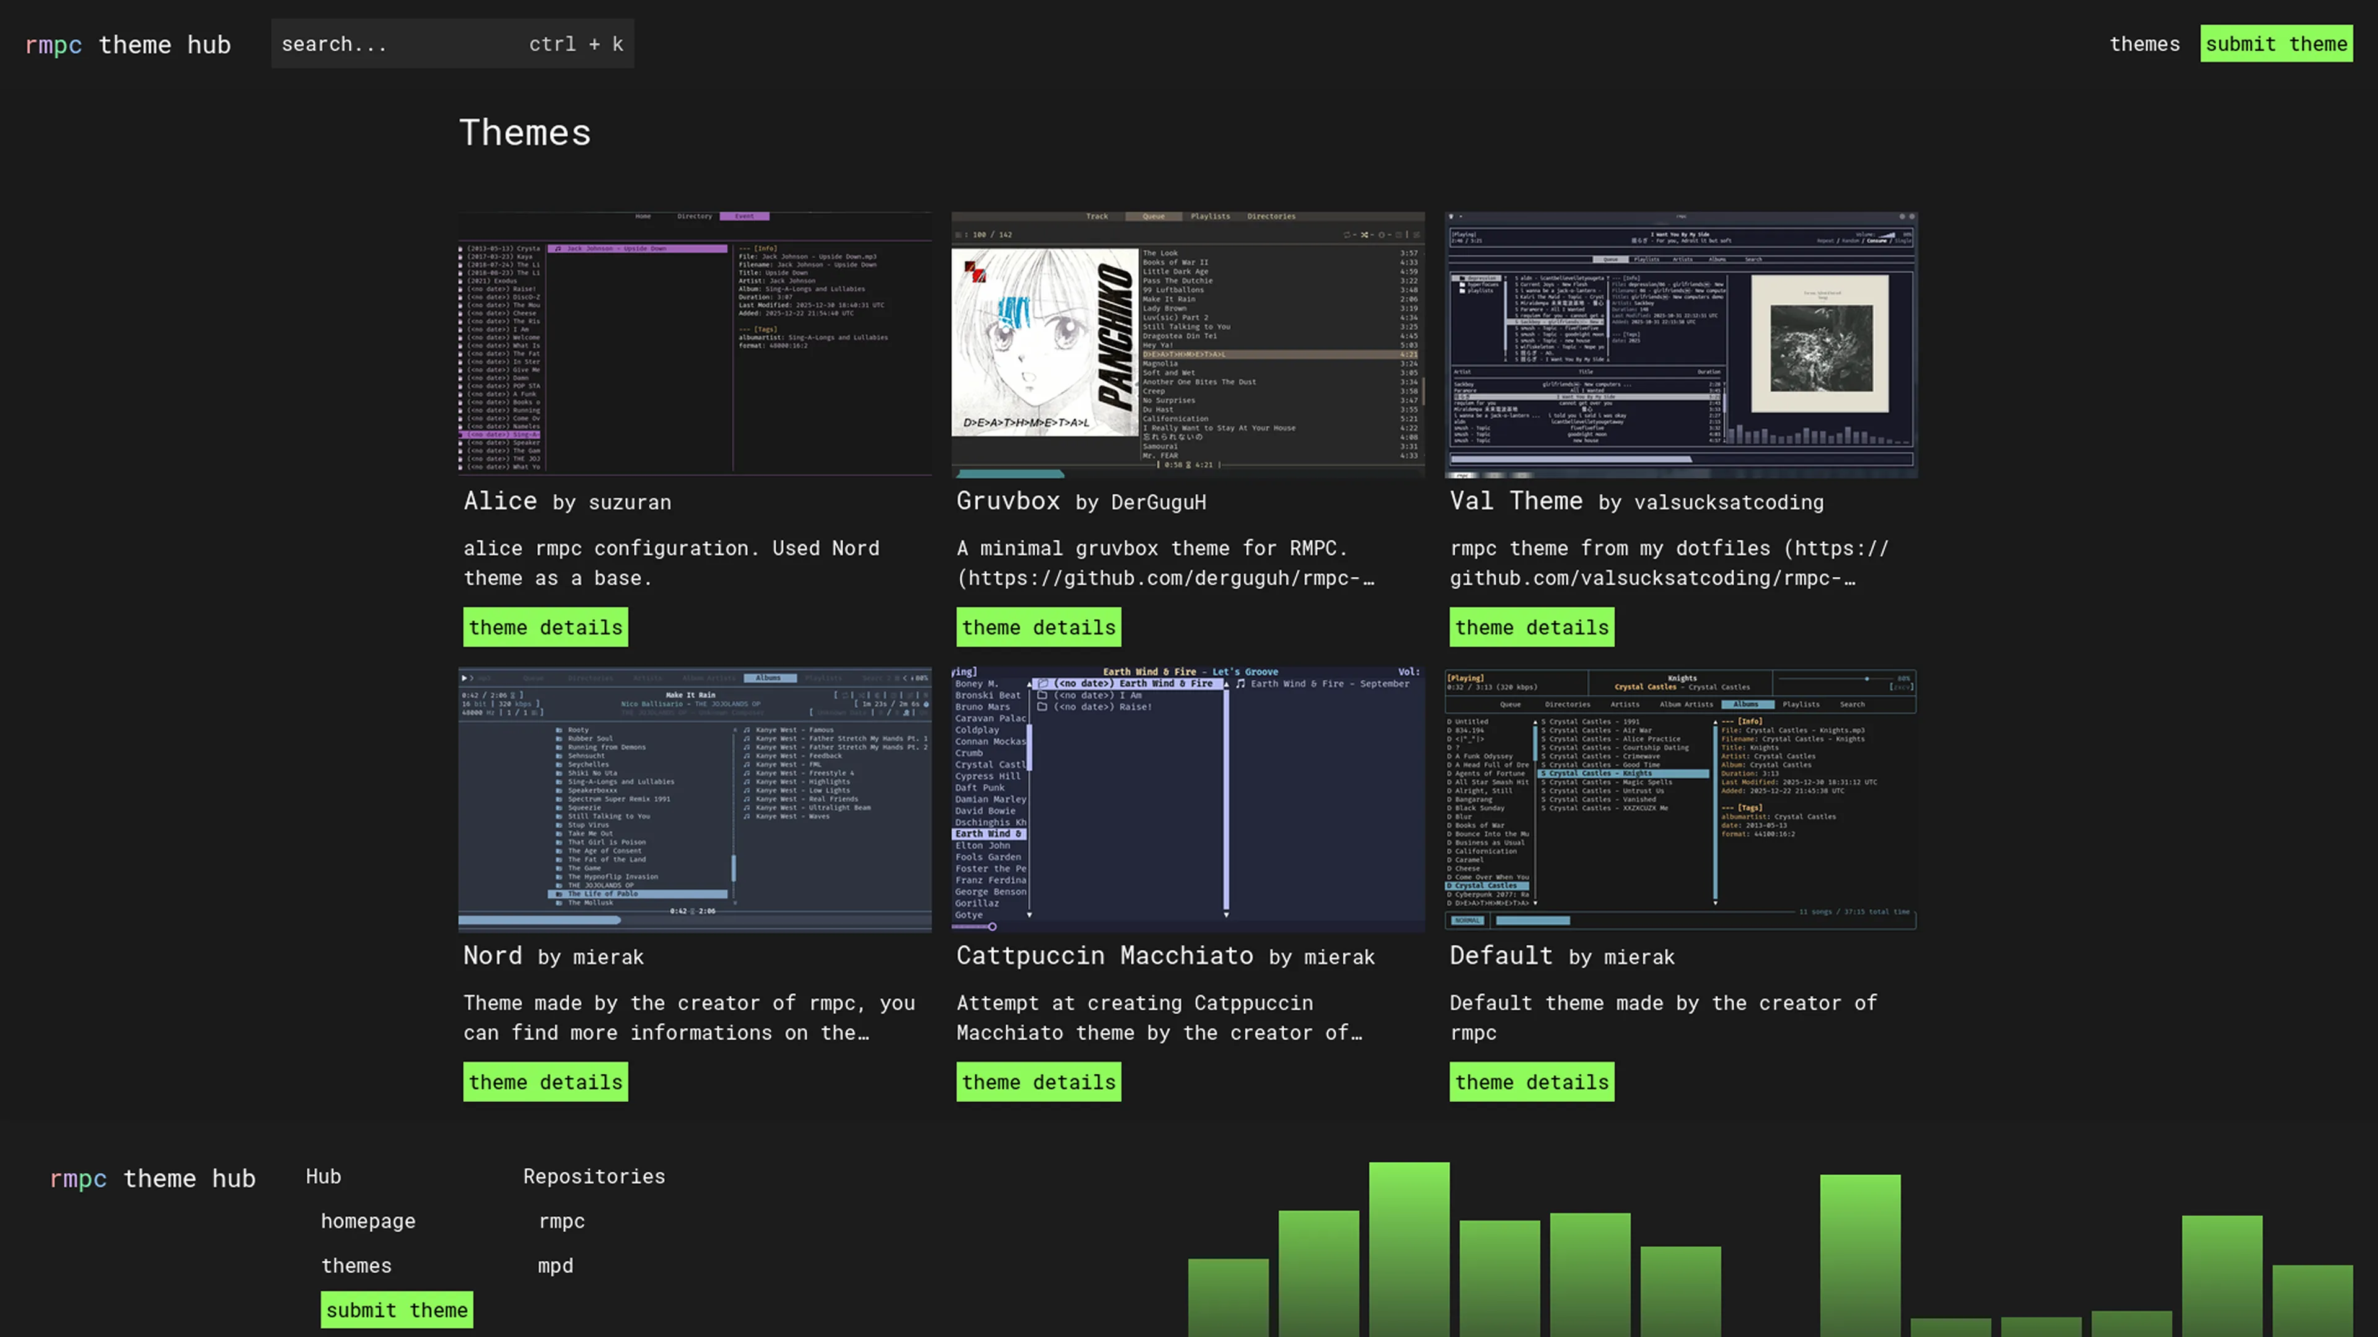
Task: Open the Val Theme screenshot thumbnail
Action: 1680,344
